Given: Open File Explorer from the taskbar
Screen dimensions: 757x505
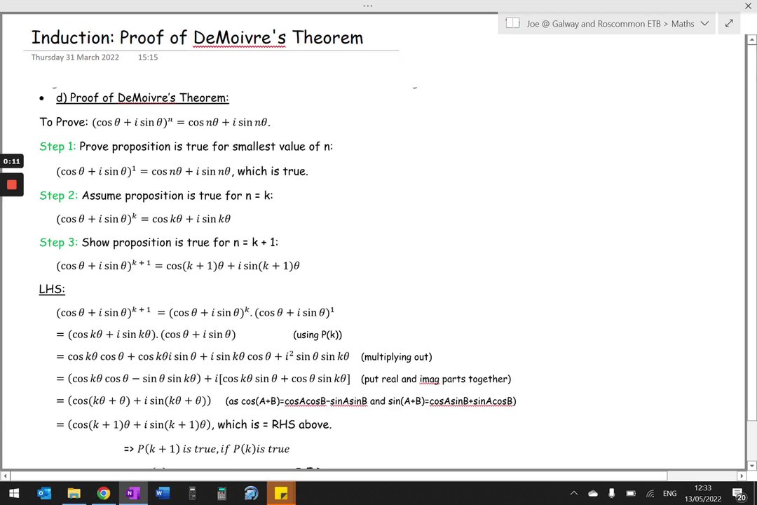Looking at the screenshot, I should pos(74,493).
